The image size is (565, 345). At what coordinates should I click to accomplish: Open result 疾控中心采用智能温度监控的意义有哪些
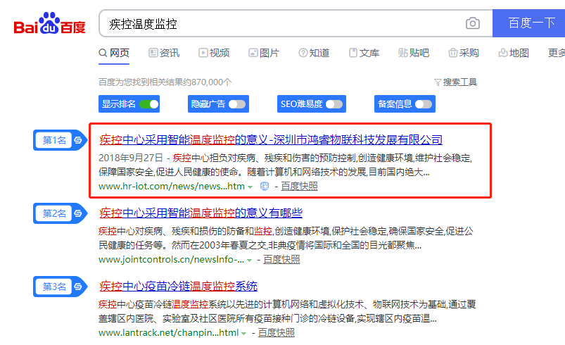(x=201, y=213)
